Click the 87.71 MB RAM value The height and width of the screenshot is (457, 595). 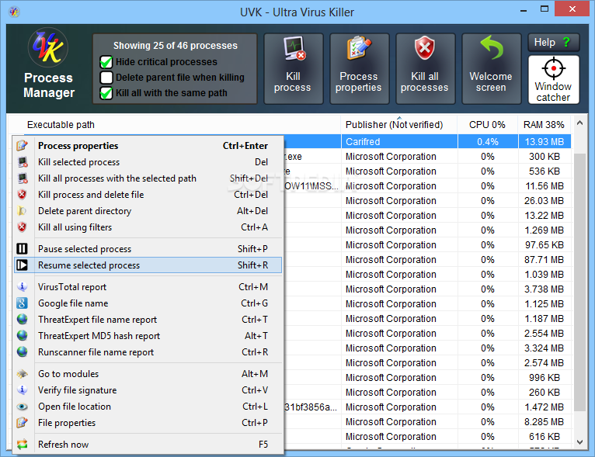tap(545, 260)
